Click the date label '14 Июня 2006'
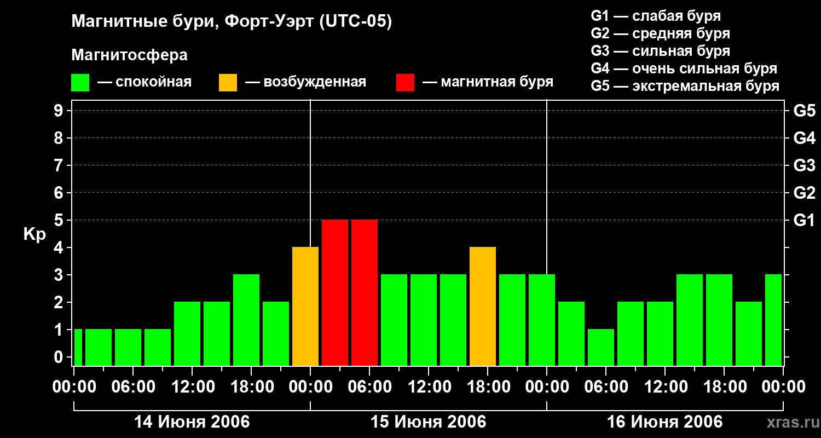Image resolution: width=821 pixels, height=438 pixels. pyautogui.click(x=192, y=422)
